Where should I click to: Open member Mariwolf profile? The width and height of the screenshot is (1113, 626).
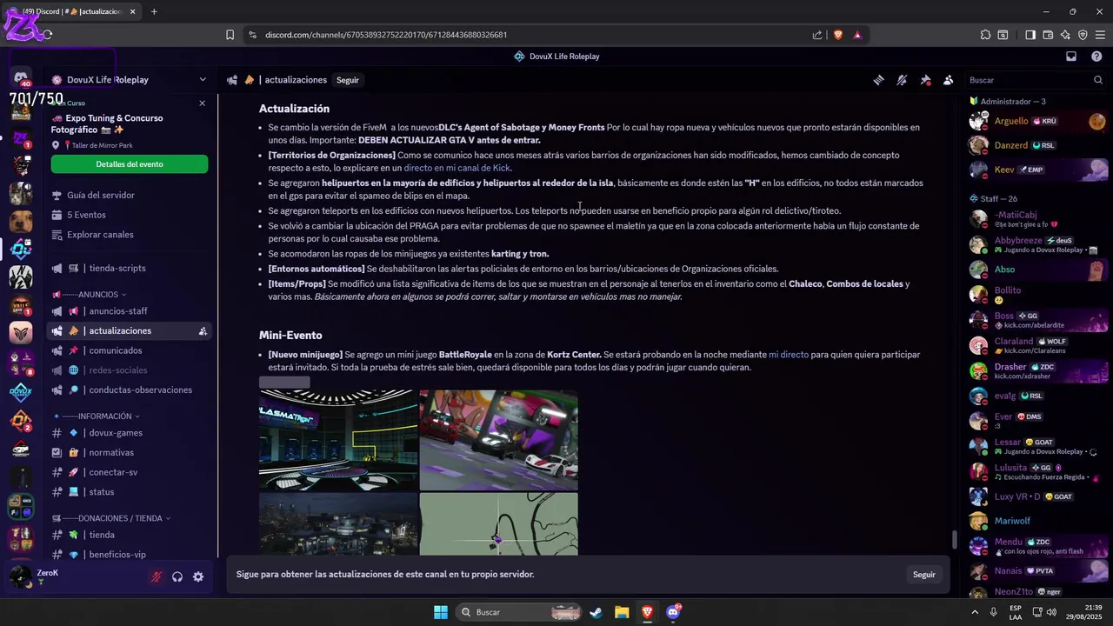coord(1036,521)
